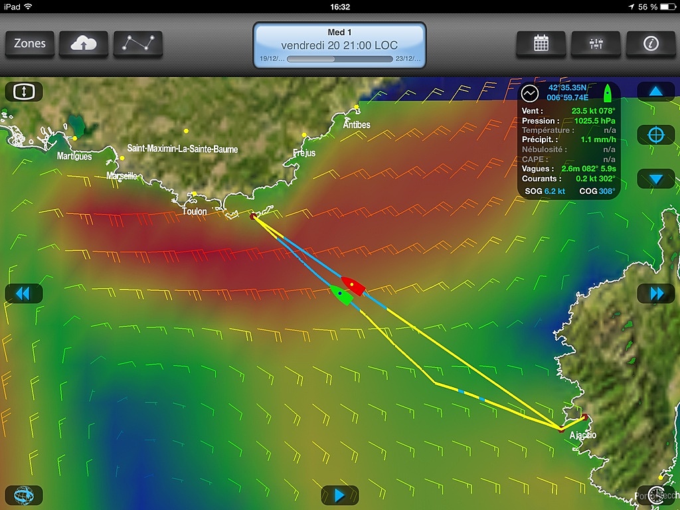Tap the wind value '23.5 kt 078°'
Viewport: 680px width, 510px height.
(x=593, y=111)
